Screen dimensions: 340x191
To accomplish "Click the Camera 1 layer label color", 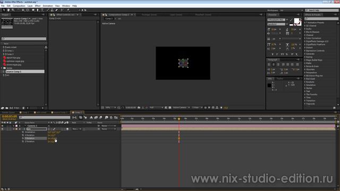I will click(16, 126).
